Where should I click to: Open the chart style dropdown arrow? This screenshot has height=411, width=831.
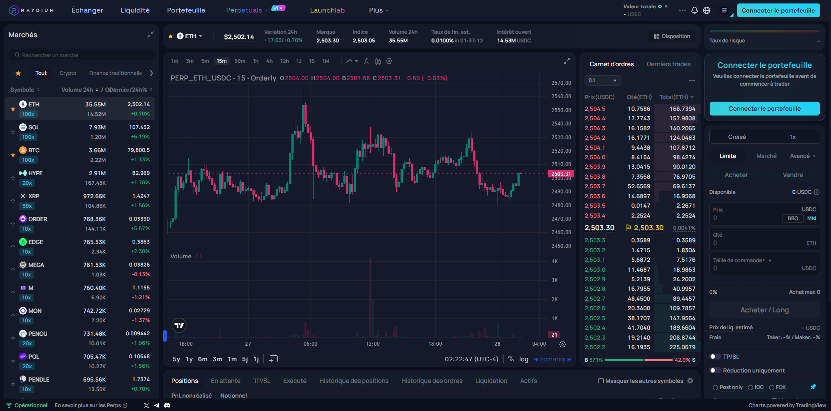tap(356, 61)
